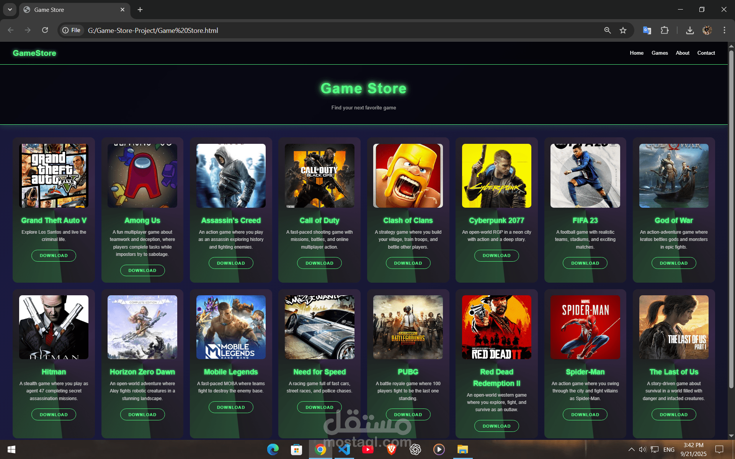735x459 pixels.
Task: Download Cyberpunk 2077
Action: [497, 256]
